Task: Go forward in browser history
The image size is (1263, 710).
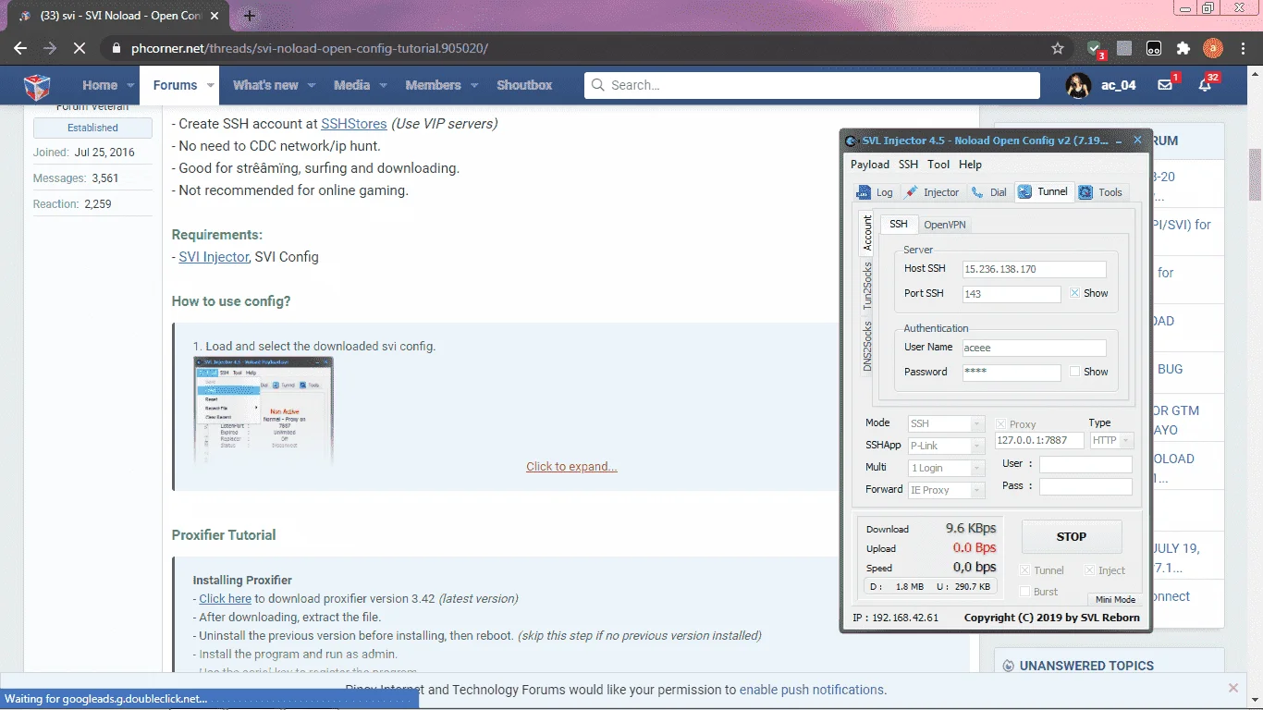Action: 50,48
